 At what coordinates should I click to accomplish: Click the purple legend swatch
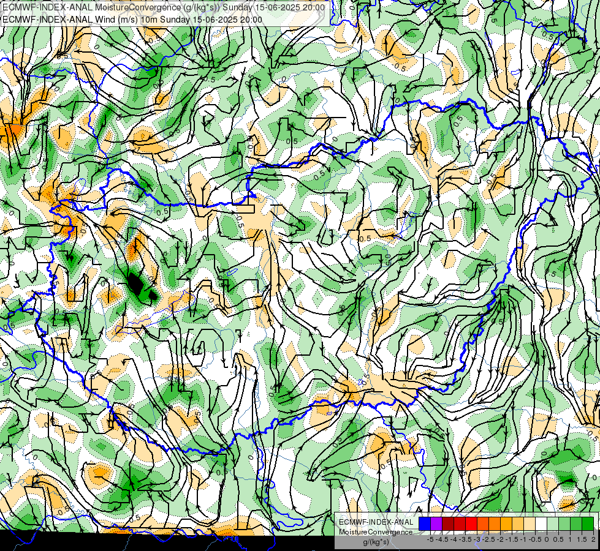pyautogui.click(x=436, y=523)
